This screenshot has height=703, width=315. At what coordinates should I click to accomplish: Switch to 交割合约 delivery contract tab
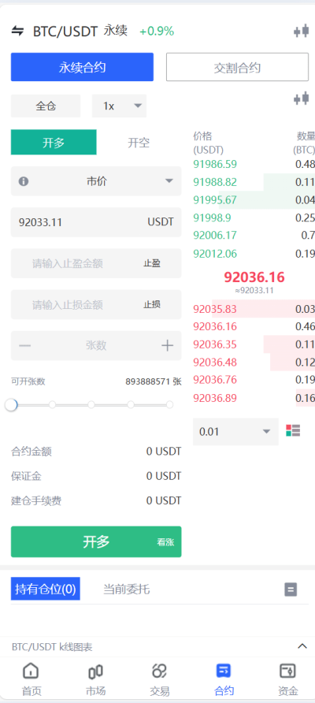[x=237, y=67]
